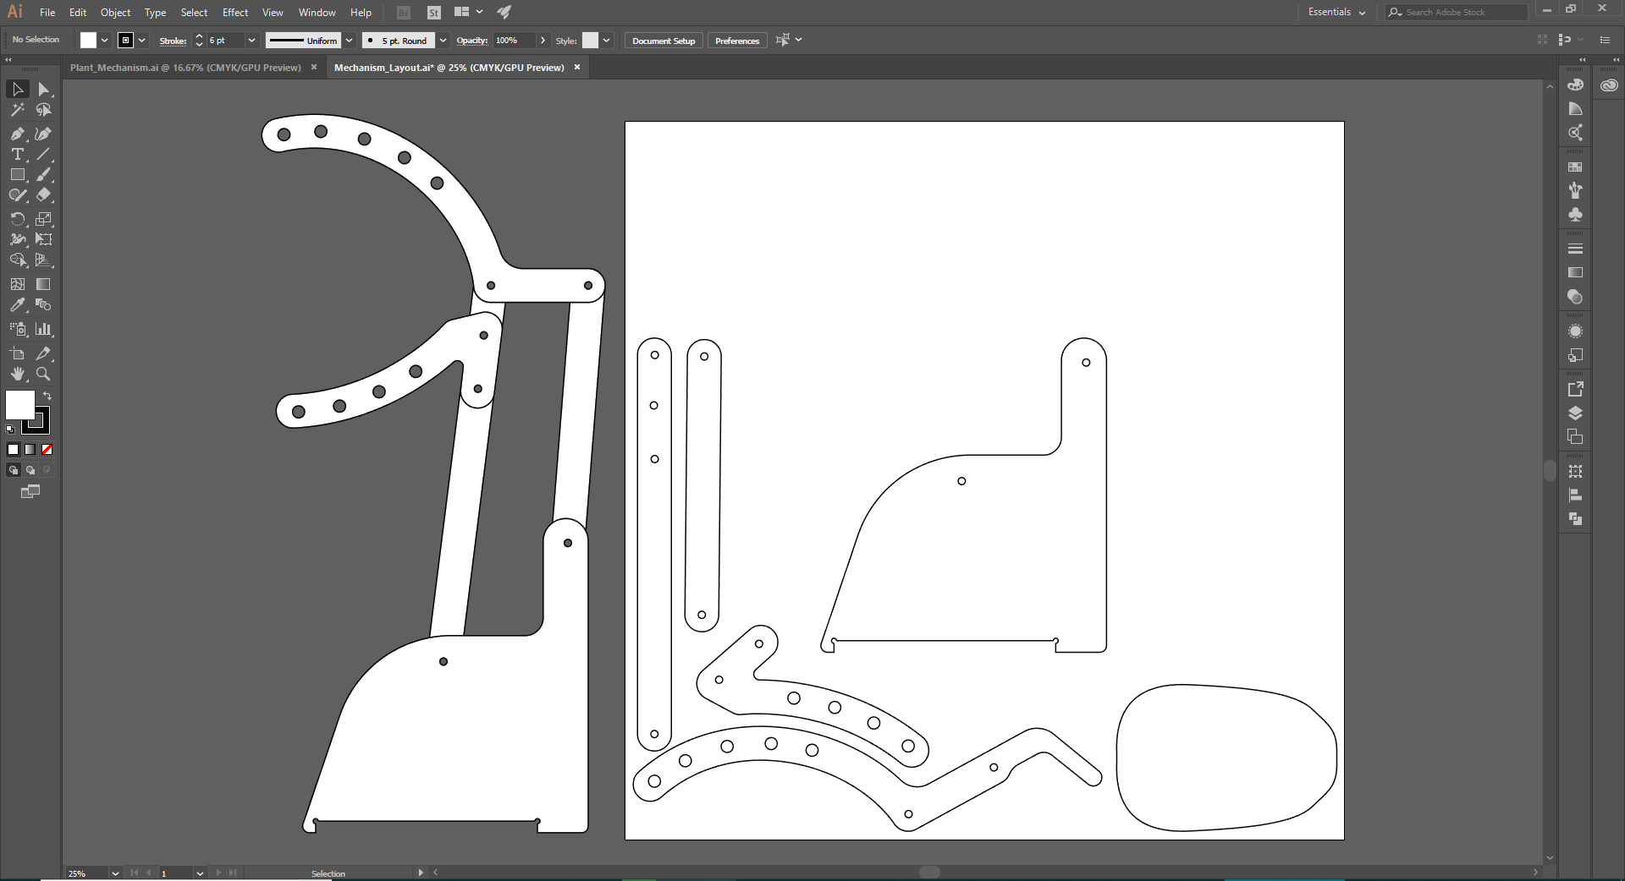
Task: Expand the stroke weight dropdown
Action: [251, 40]
